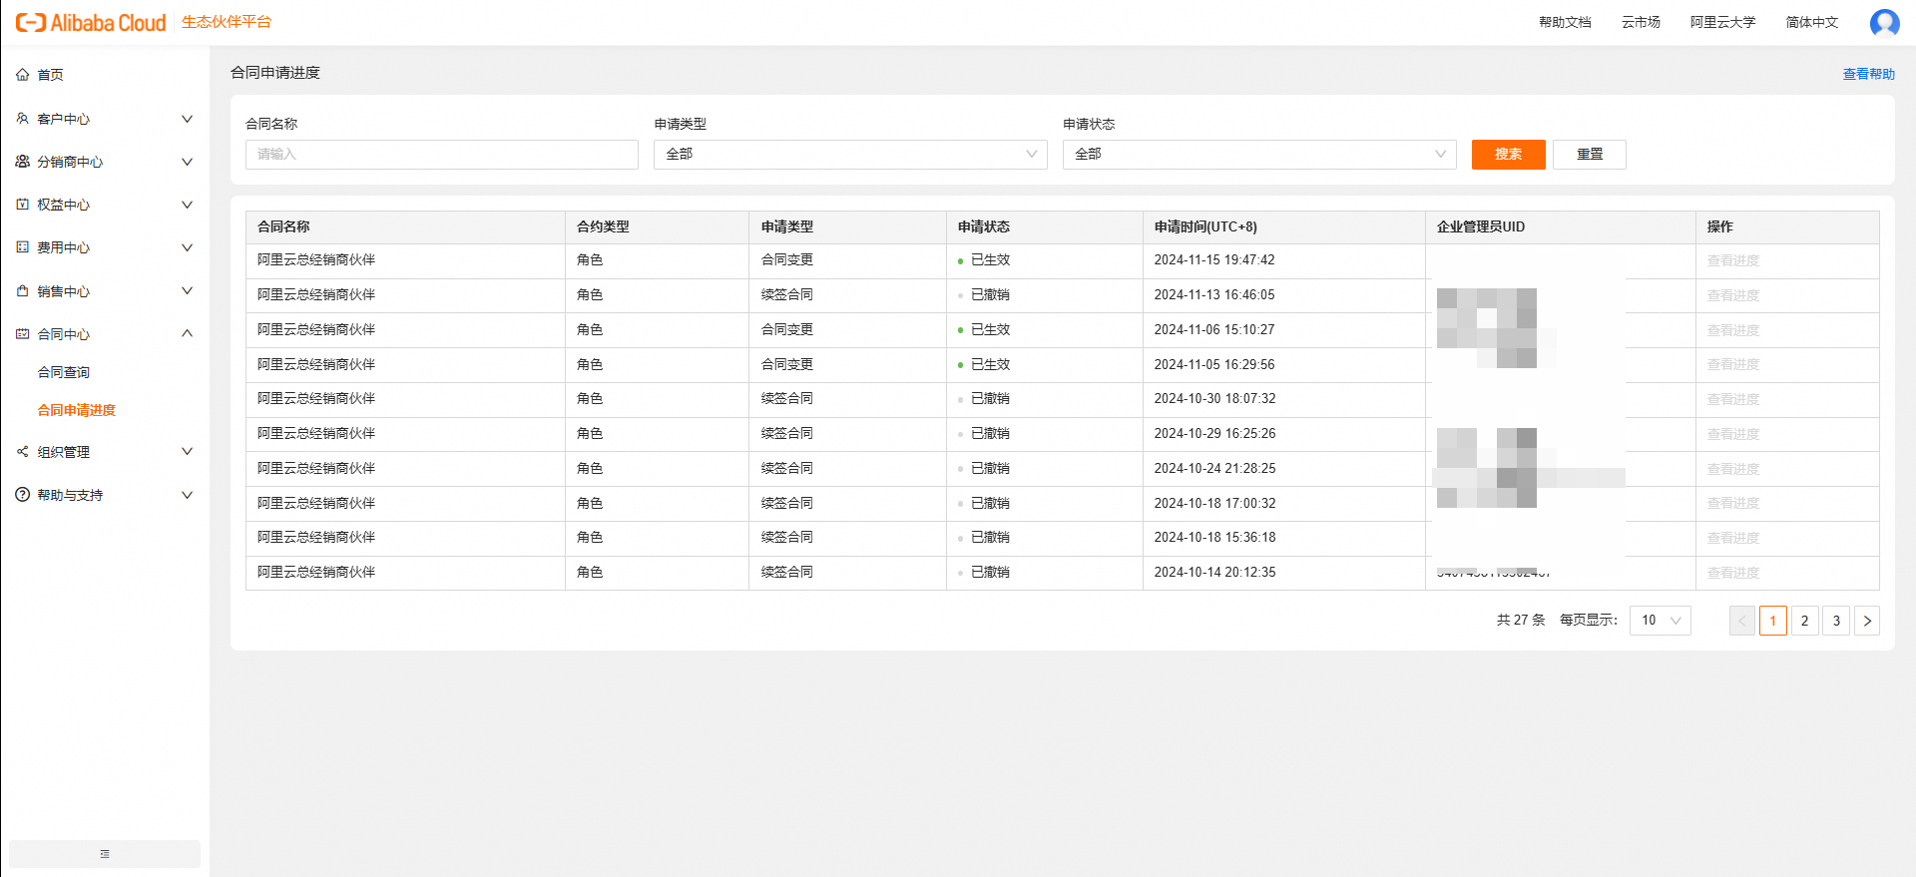Open 阿里云大学 in the top bar
Image resolution: width=1916 pixels, height=877 pixels.
[x=1722, y=22]
